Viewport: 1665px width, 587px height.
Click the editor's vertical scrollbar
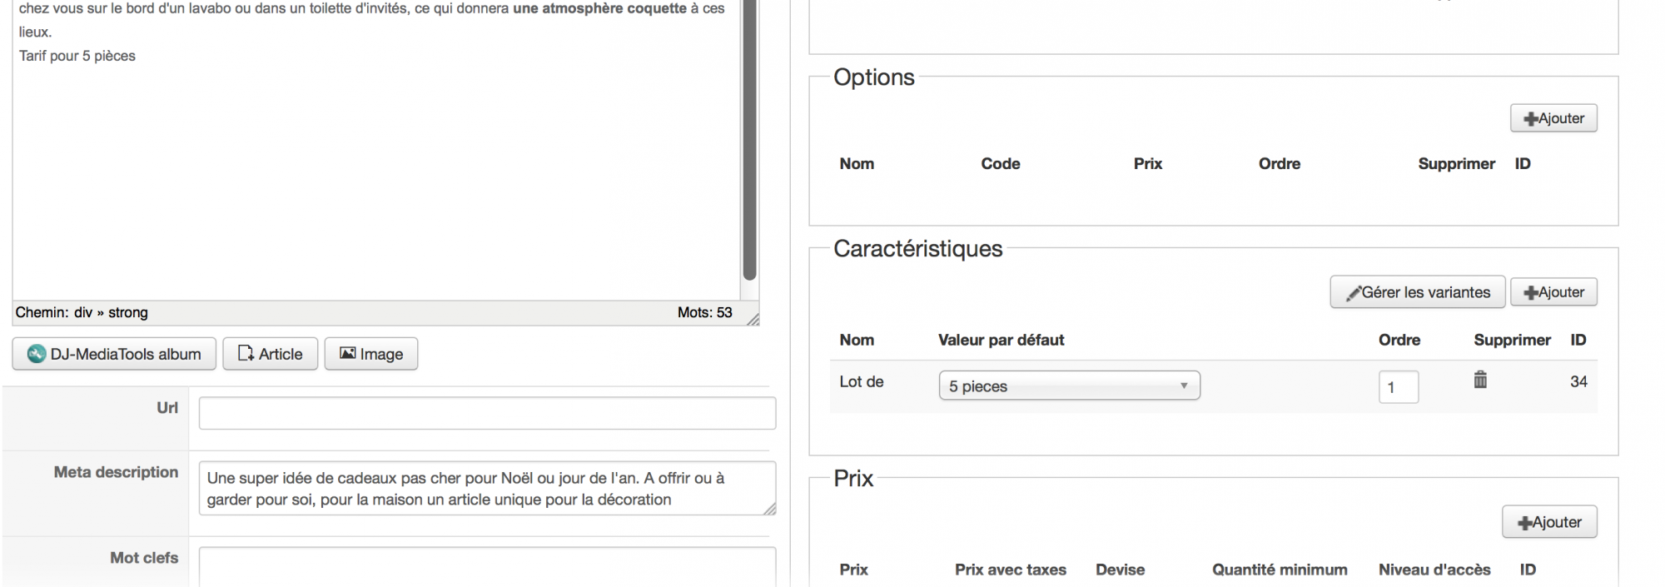749,140
